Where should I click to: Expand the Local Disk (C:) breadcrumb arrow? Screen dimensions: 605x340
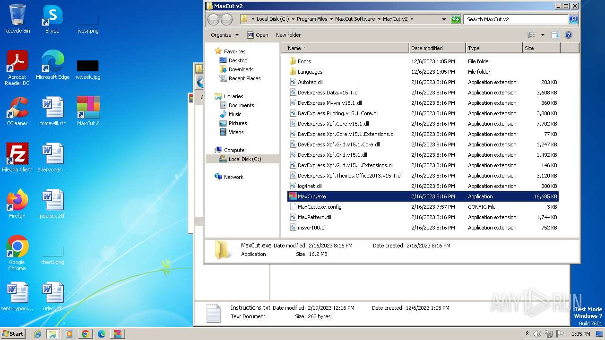pyautogui.click(x=293, y=19)
